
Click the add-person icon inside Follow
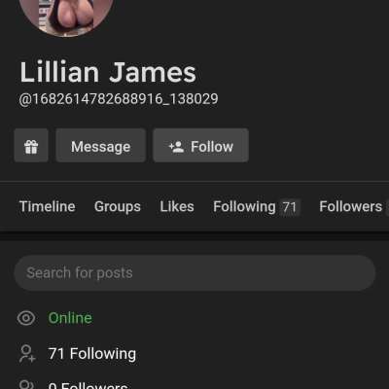[177, 147]
